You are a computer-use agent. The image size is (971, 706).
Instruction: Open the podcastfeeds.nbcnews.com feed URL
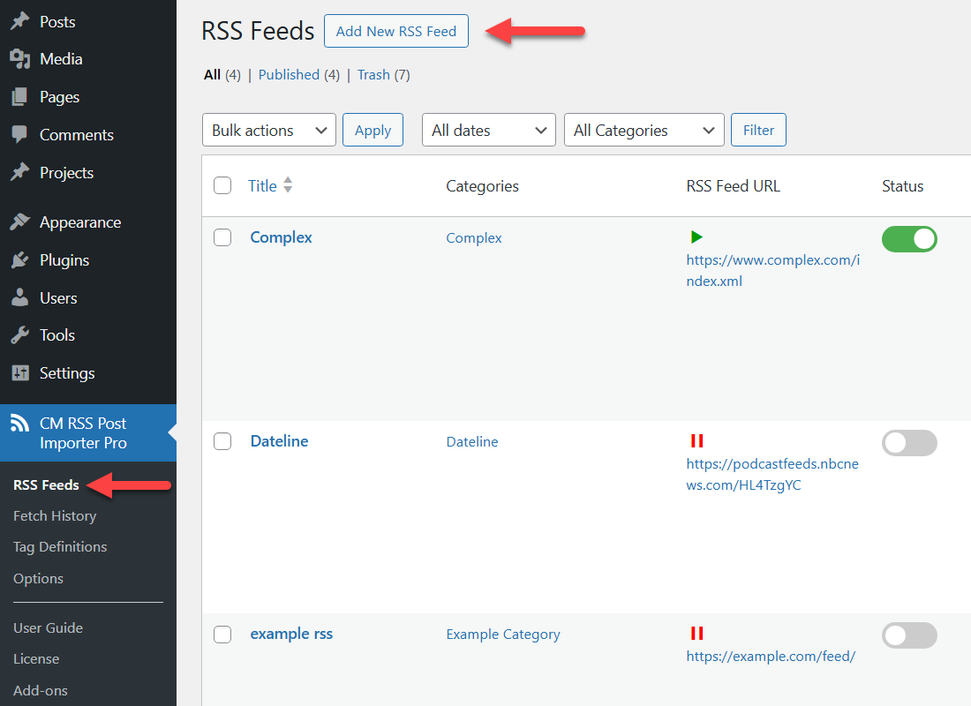point(772,475)
